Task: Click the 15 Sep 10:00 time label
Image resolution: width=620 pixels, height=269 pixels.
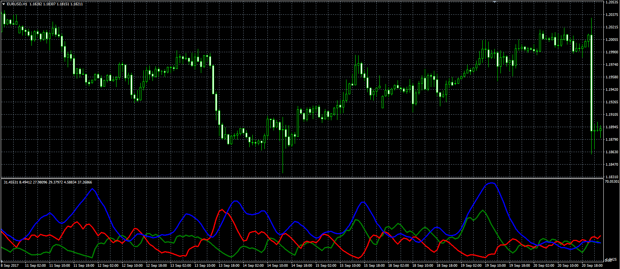Action: point(350,266)
